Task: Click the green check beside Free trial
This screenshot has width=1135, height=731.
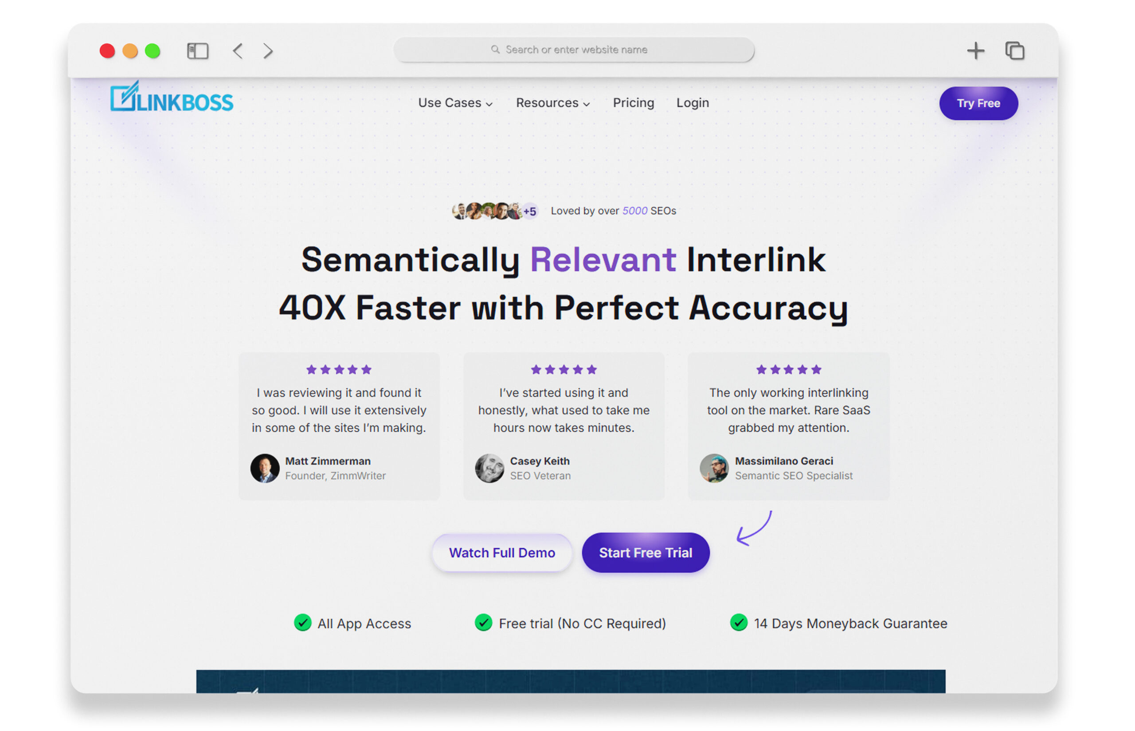Action: tap(483, 622)
